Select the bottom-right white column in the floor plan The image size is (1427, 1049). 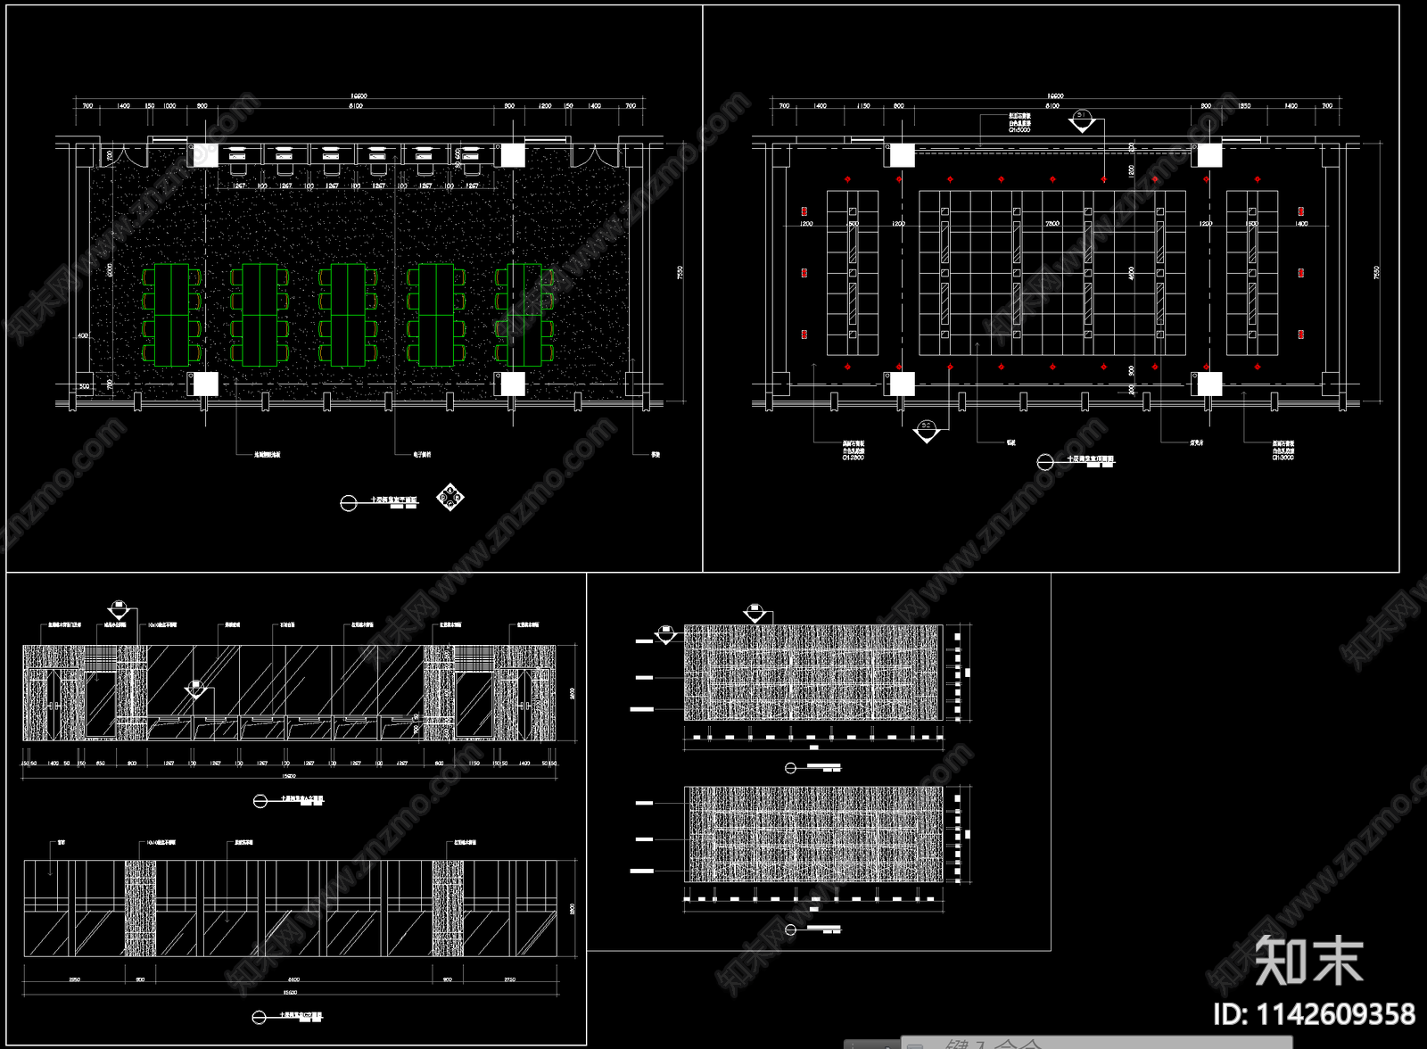[x=513, y=384]
